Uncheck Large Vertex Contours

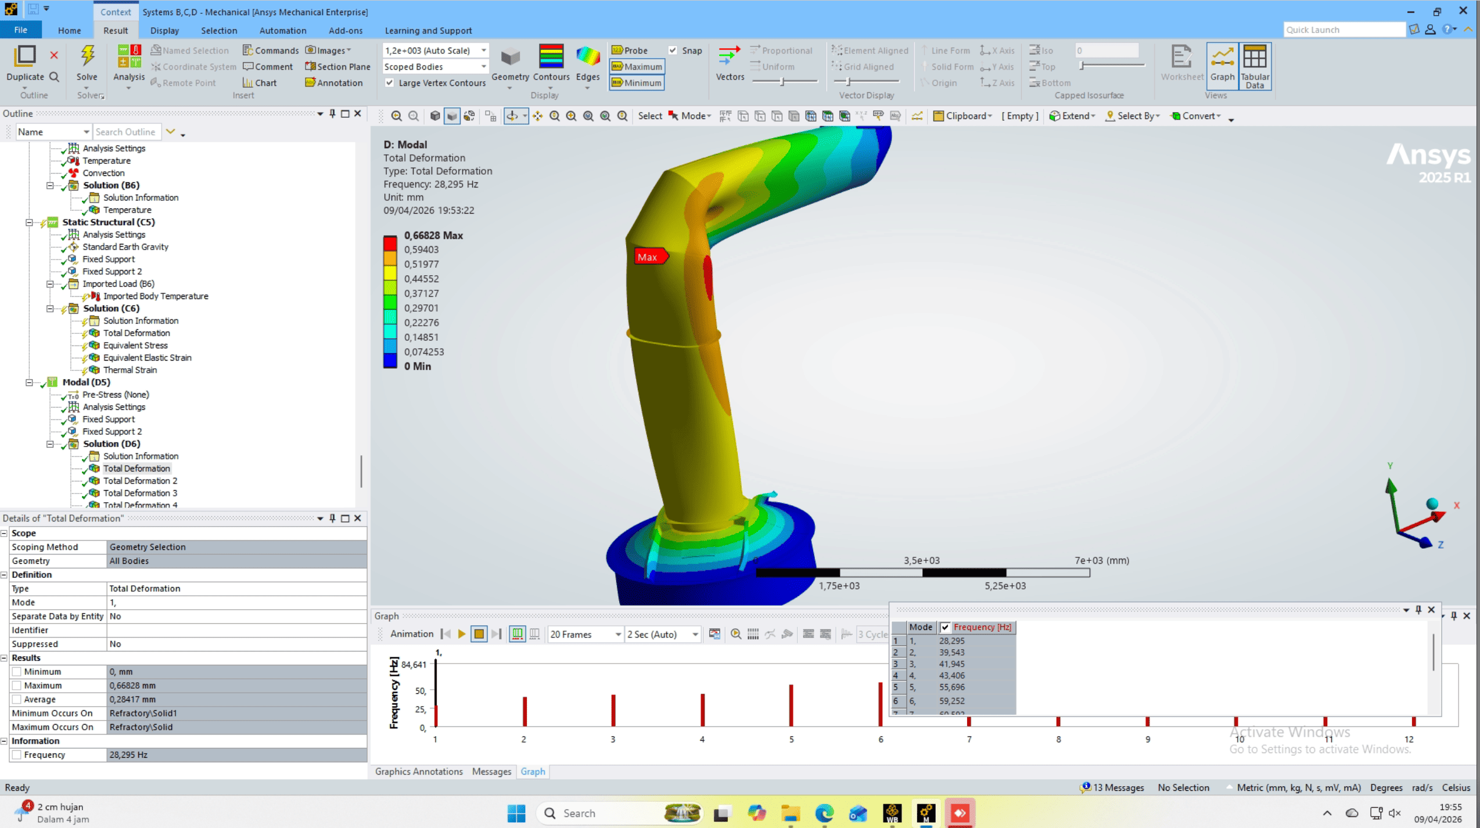(390, 83)
